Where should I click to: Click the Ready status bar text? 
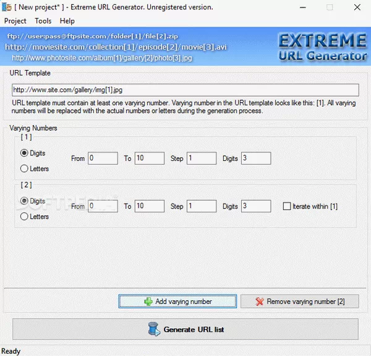pyautogui.click(x=11, y=351)
